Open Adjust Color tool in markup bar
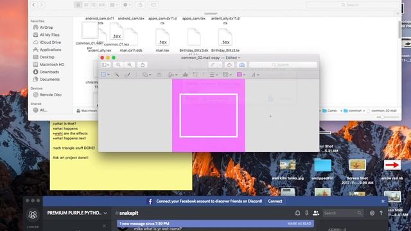Viewport: 411px width, 231px height. [x=186, y=74]
